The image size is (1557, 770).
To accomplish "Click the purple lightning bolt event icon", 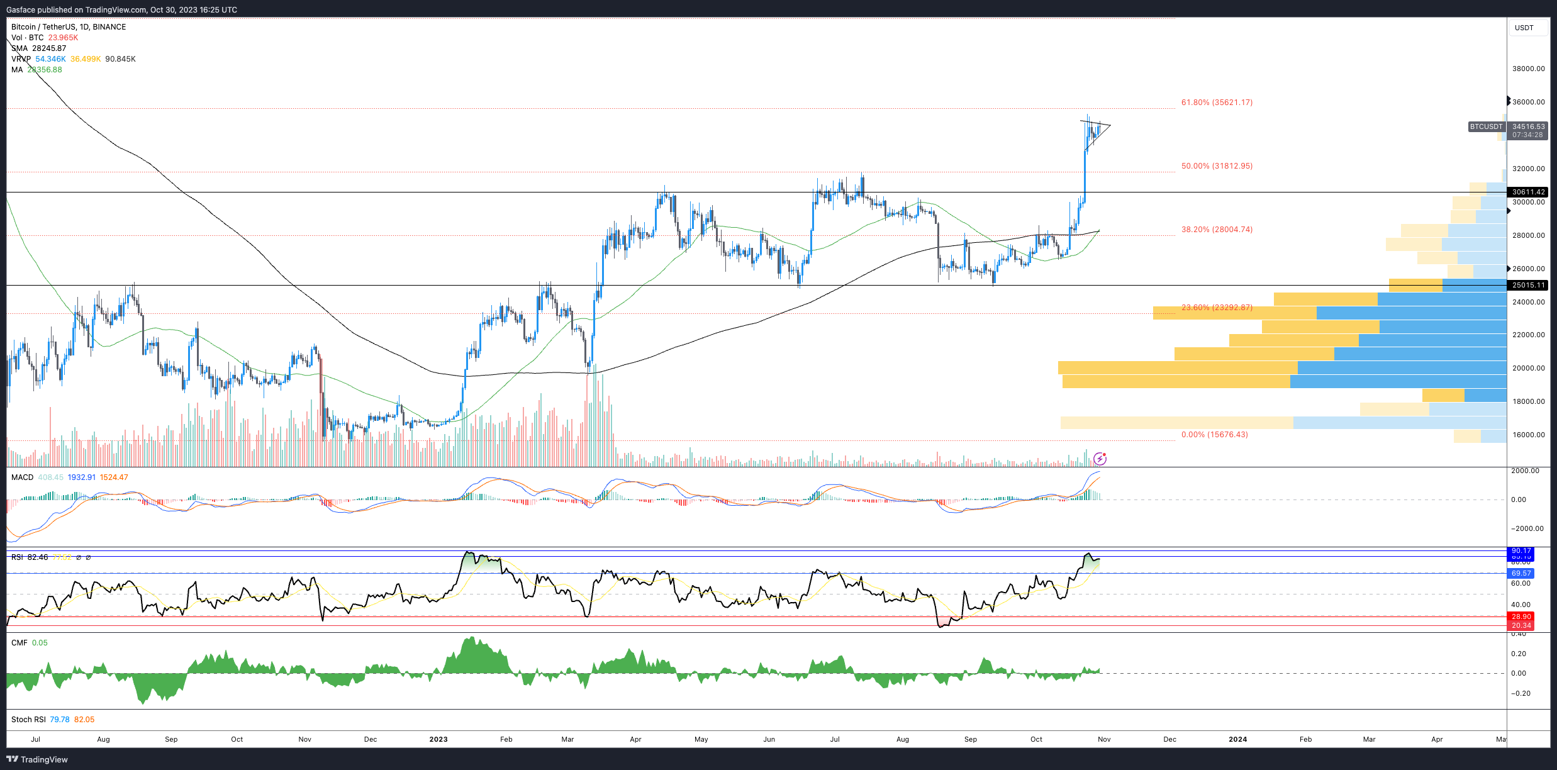I will pyautogui.click(x=1100, y=459).
